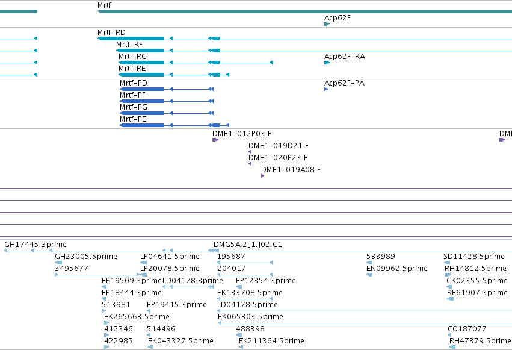Screen dimensions: 512x350
Task: Select the Mrtf-PD protein label
Action: (134, 83)
